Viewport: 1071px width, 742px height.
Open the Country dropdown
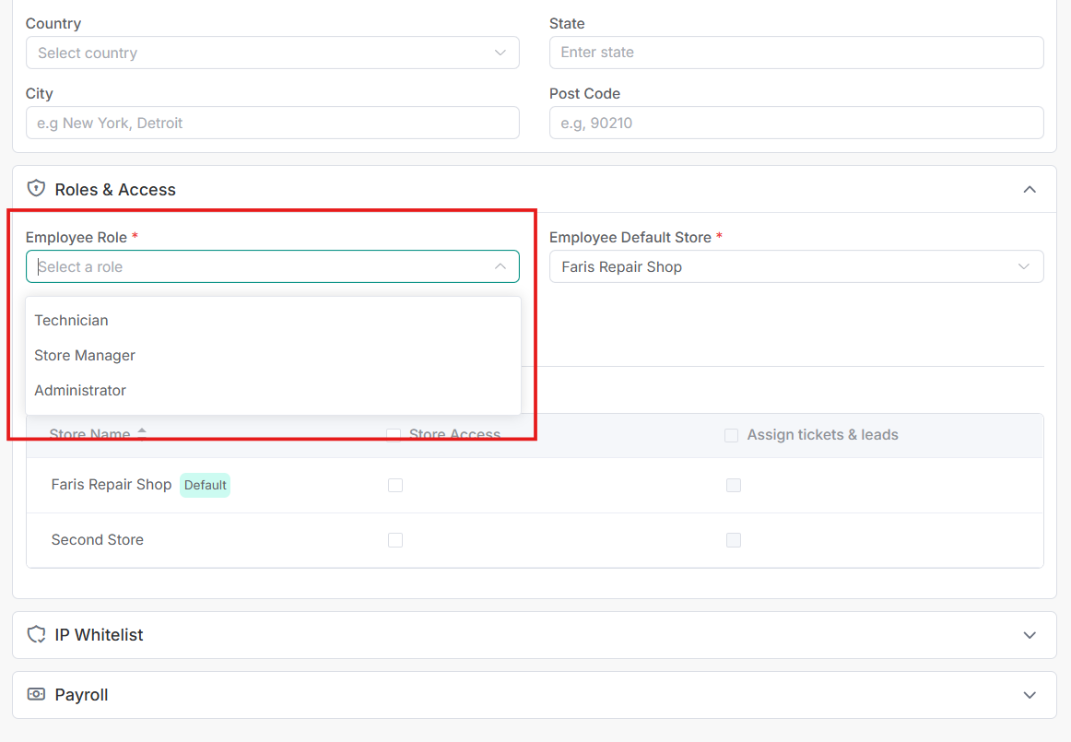(272, 53)
